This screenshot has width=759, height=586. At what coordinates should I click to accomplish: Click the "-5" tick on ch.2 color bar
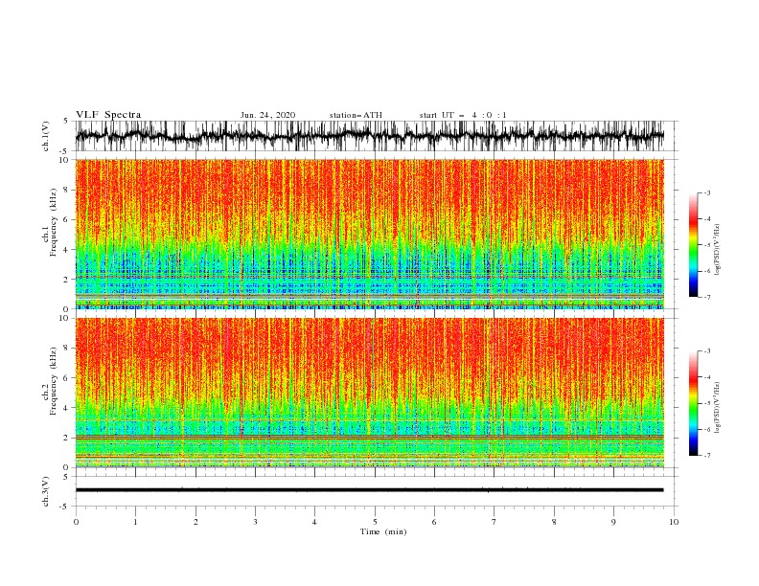coord(706,403)
